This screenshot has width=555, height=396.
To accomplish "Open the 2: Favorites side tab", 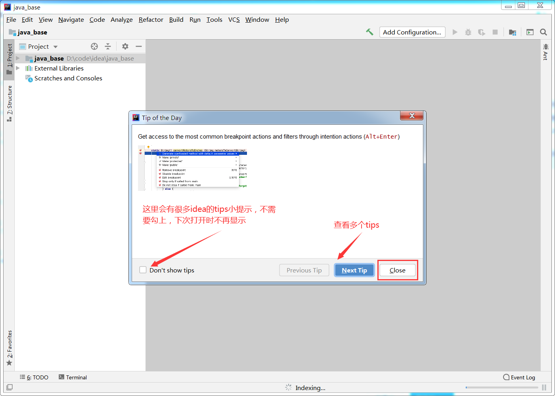I will coord(10,348).
